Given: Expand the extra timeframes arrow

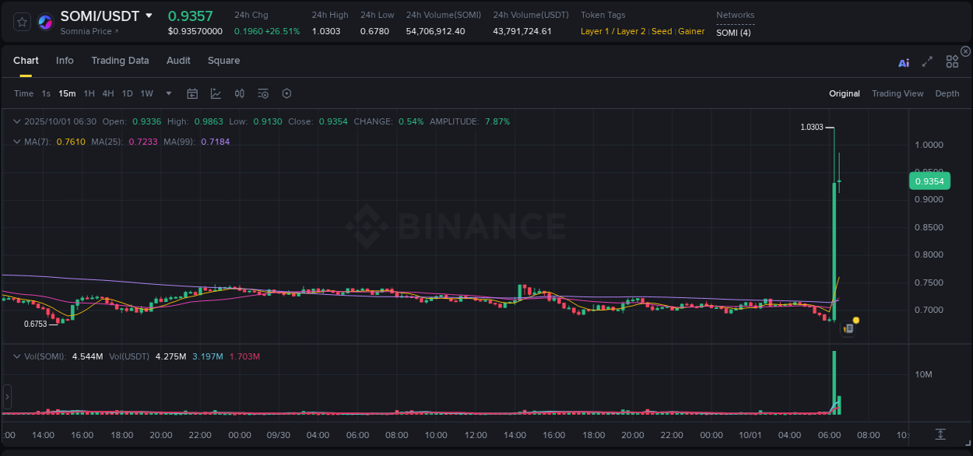Looking at the screenshot, I should coord(167,93).
